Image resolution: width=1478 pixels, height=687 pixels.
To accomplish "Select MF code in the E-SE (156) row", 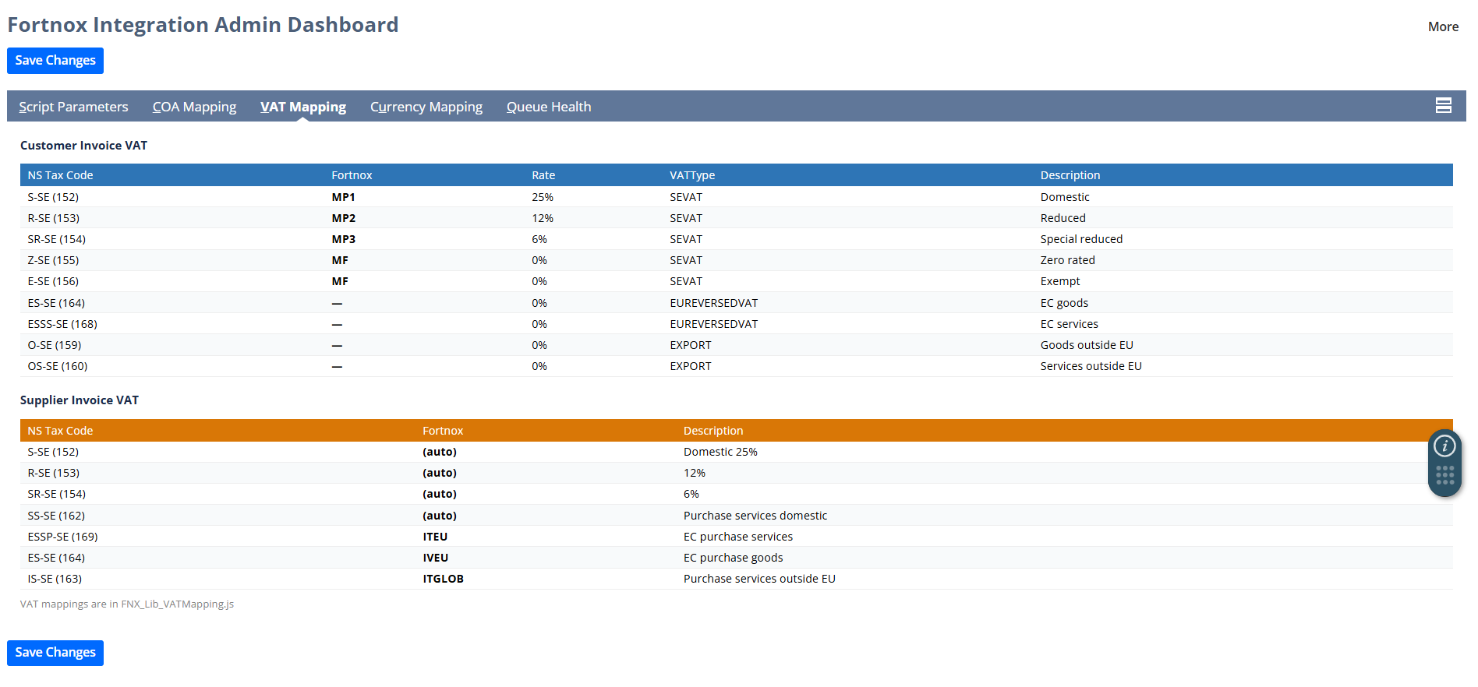I will pyautogui.click(x=340, y=281).
